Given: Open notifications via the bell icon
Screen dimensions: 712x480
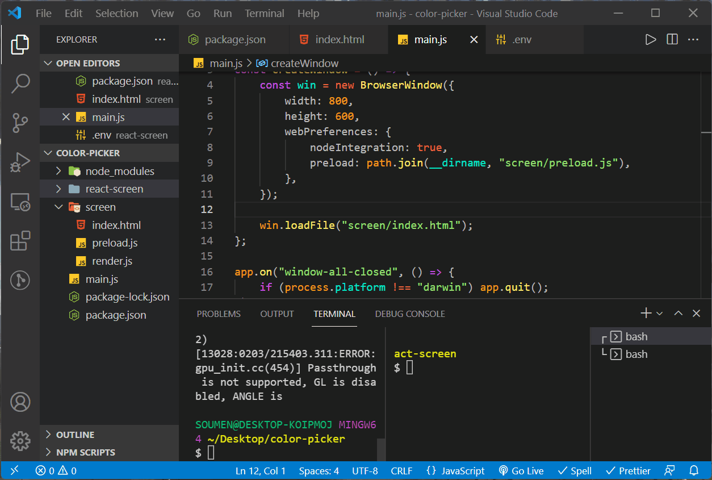Looking at the screenshot, I should tap(693, 470).
